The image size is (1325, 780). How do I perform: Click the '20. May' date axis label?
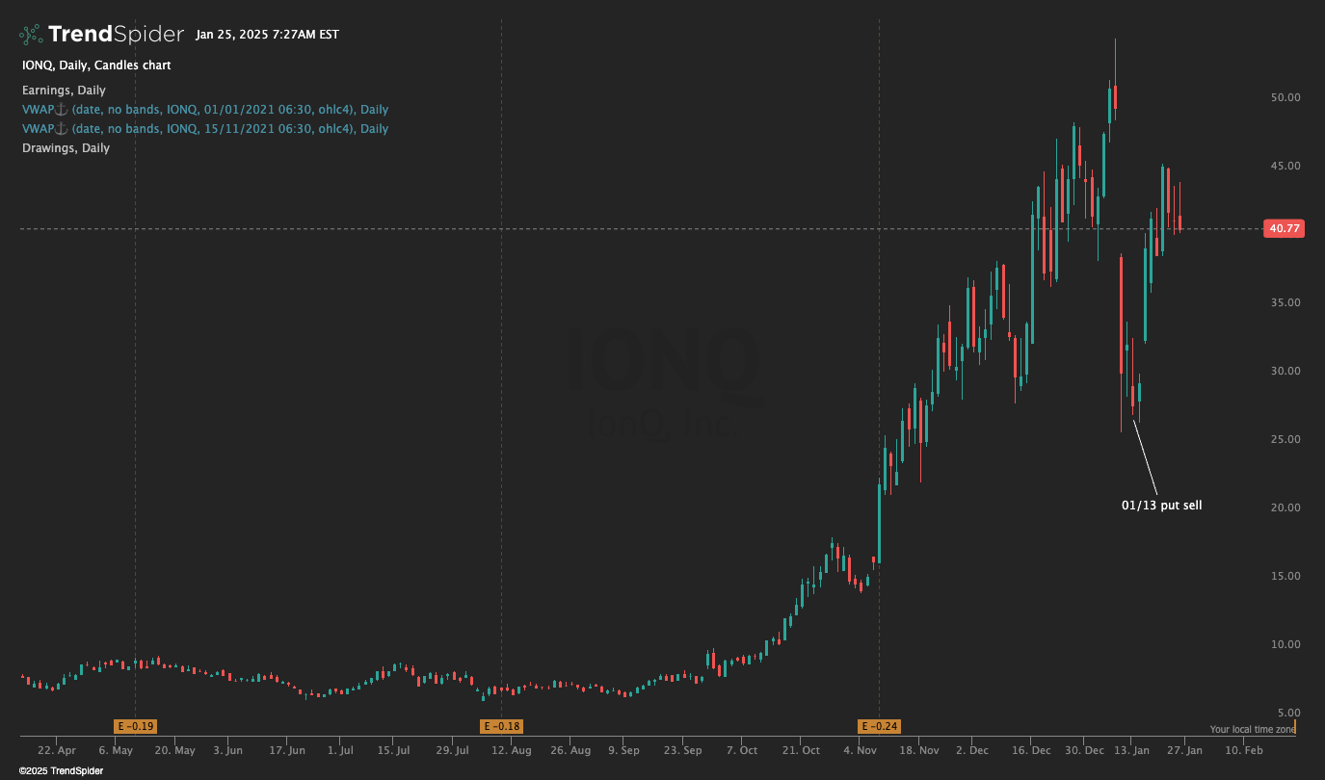pyautogui.click(x=174, y=750)
